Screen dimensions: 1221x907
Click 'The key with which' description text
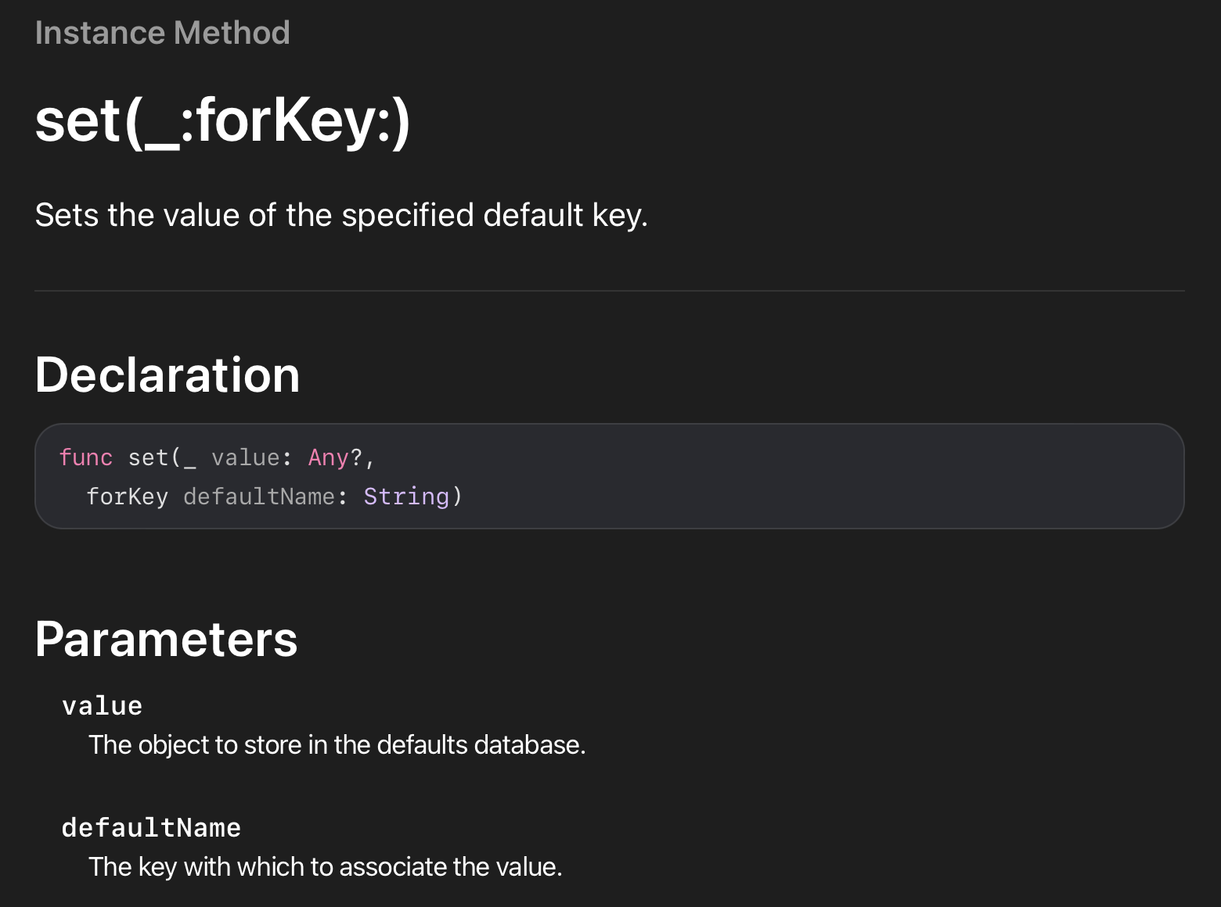click(326, 866)
